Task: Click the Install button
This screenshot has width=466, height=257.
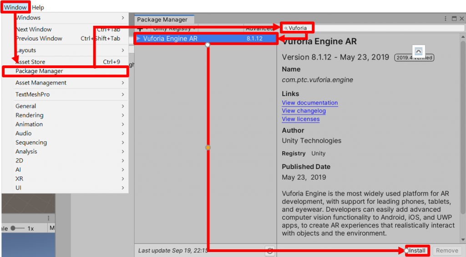Action: pyautogui.click(x=417, y=251)
